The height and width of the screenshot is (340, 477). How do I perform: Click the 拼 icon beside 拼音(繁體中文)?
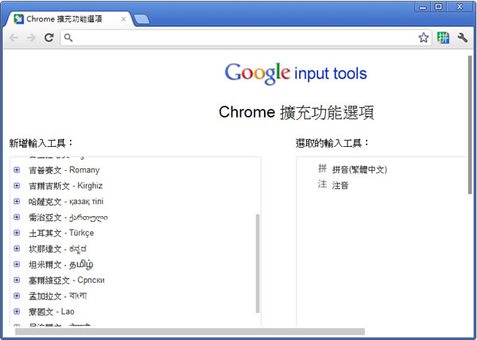(x=323, y=168)
